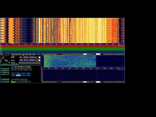Toggle the green loop playback icon

pyautogui.click(x=30, y=67)
